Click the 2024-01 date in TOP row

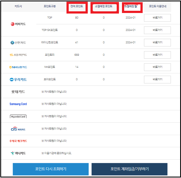(131, 18)
